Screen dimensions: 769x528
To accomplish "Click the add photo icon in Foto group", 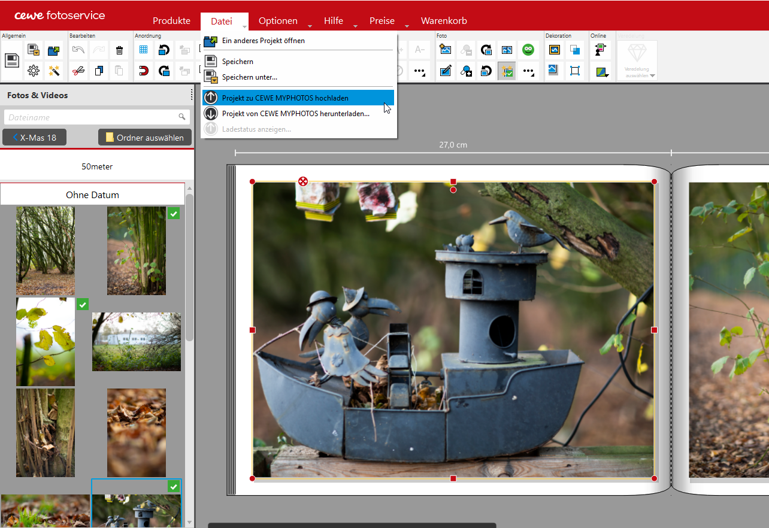I will [x=446, y=50].
